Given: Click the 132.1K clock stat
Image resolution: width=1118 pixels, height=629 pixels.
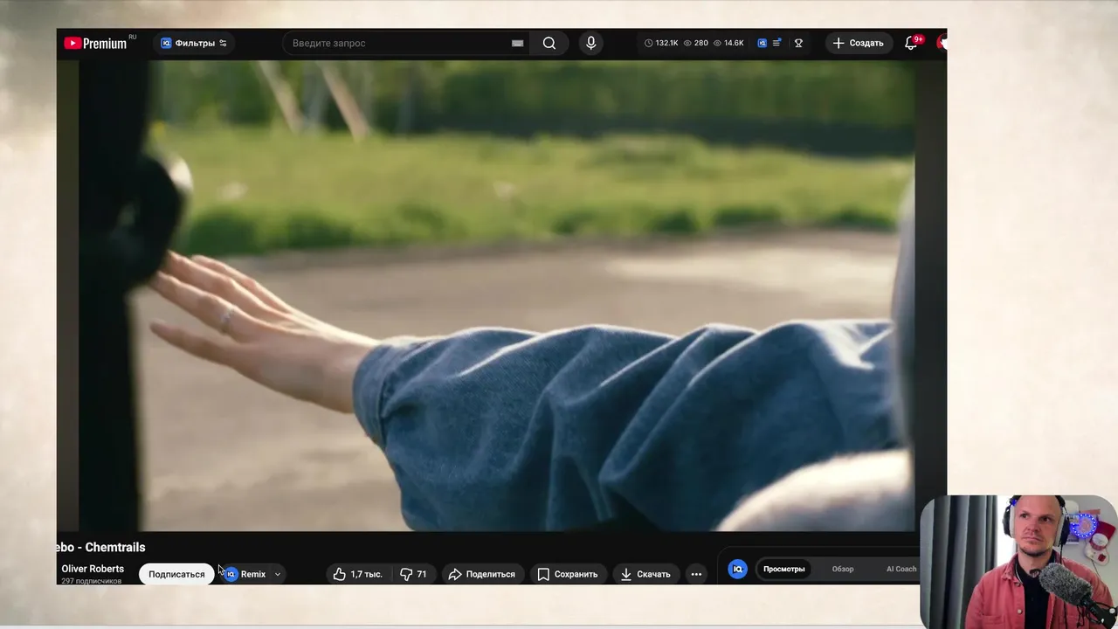Looking at the screenshot, I should click(x=661, y=43).
